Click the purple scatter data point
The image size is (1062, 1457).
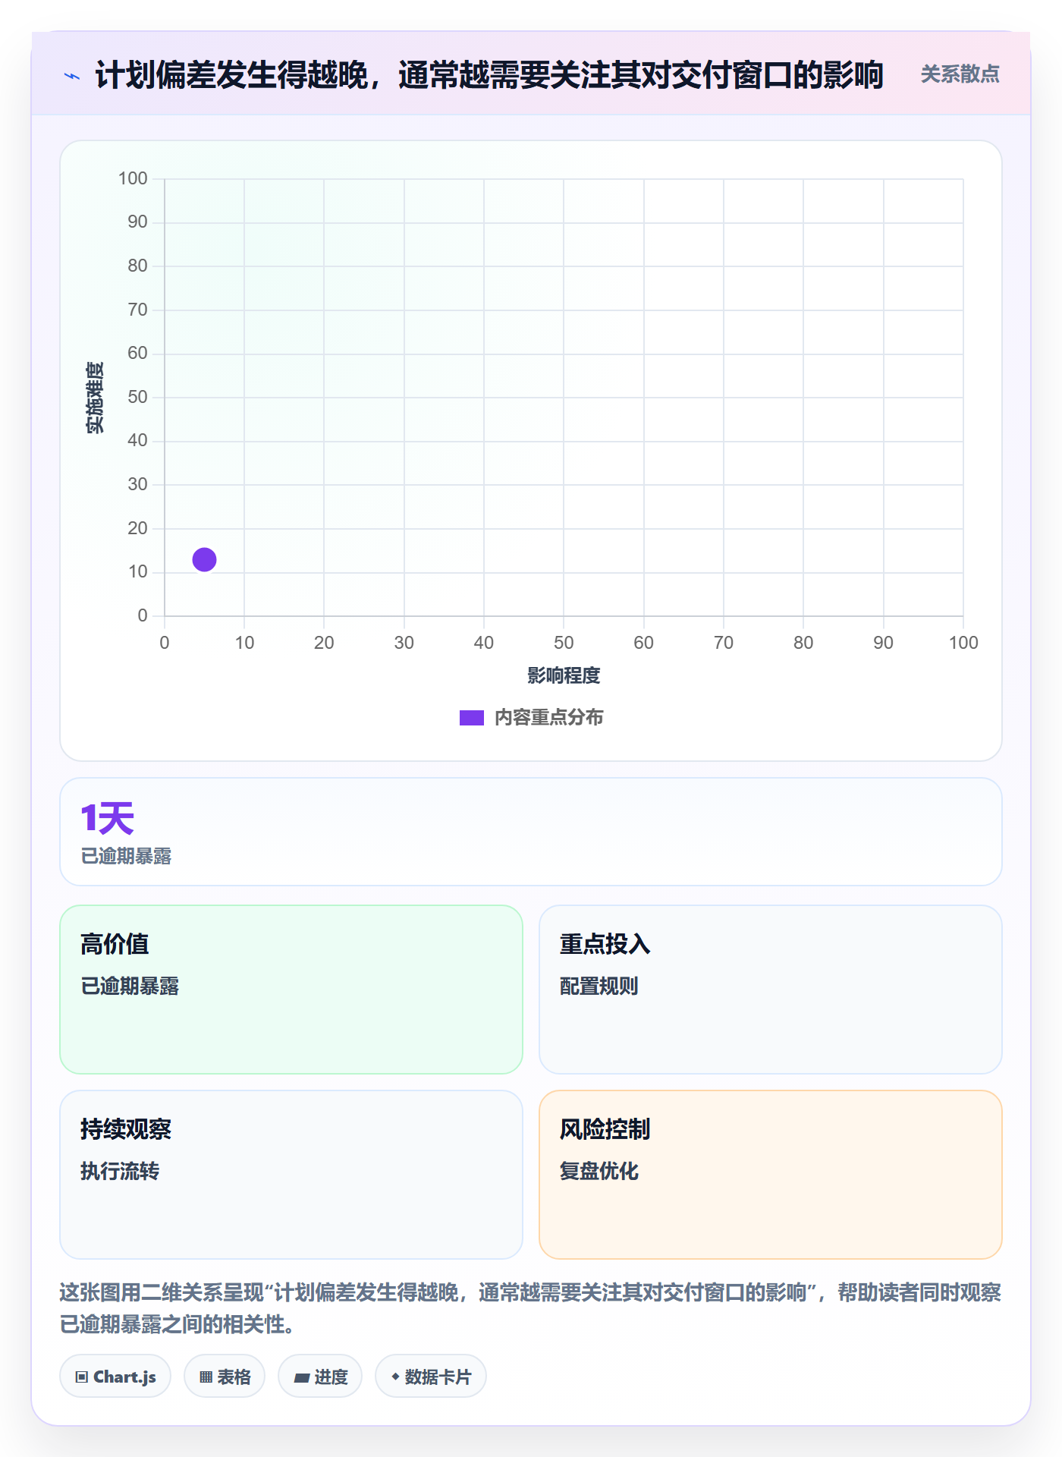pyautogui.click(x=204, y=559)
